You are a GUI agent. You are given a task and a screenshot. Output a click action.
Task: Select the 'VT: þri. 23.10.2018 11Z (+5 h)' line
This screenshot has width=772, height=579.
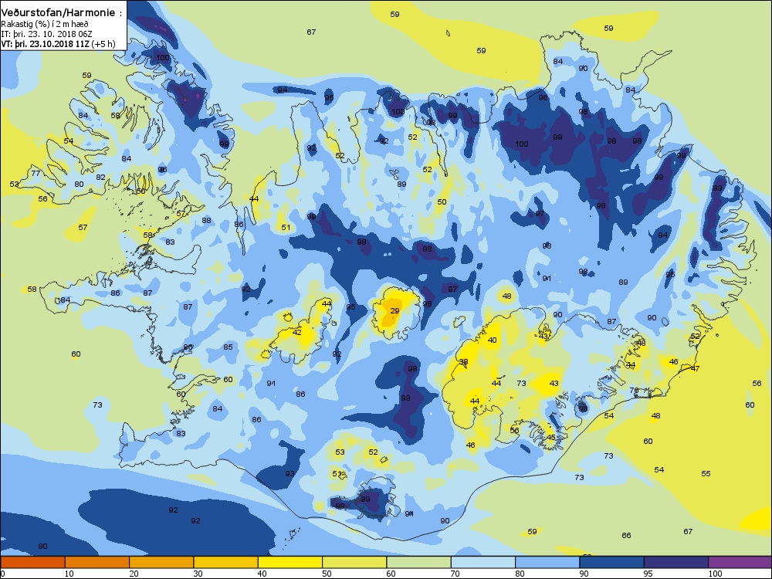tap(58, 44)
